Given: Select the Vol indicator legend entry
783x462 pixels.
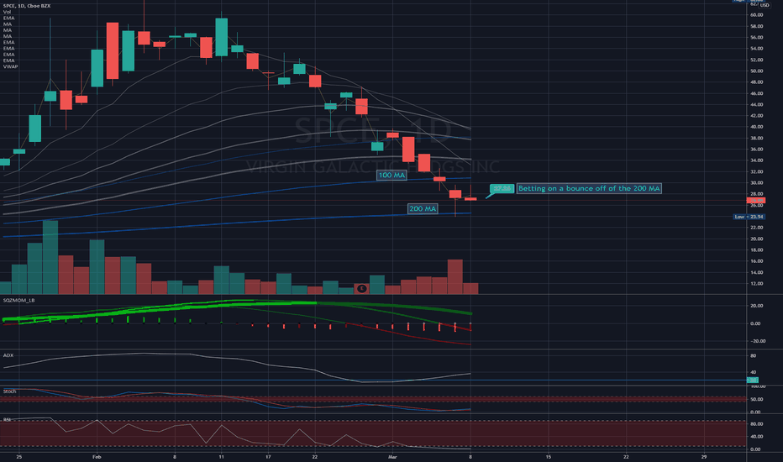Looking at the screenshot, I should click(7, 12).
